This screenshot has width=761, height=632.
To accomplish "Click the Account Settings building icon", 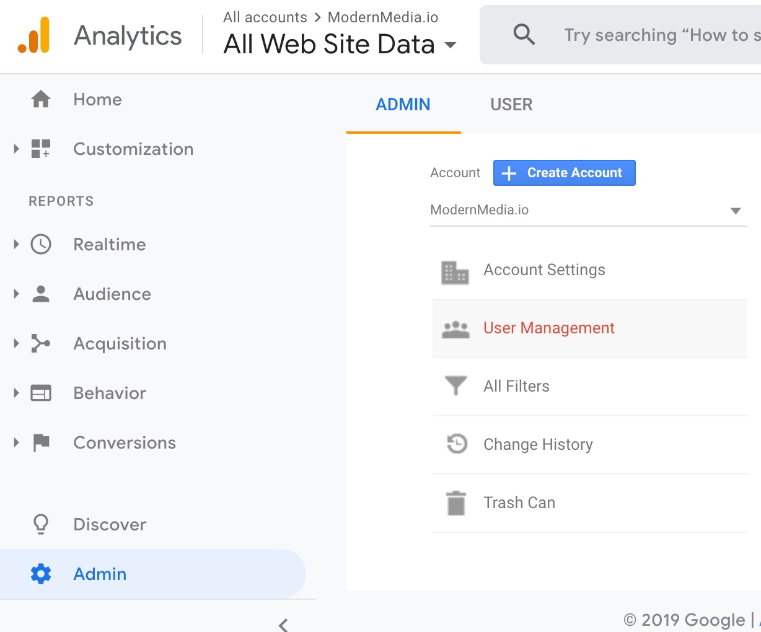I will click(455, 272).
